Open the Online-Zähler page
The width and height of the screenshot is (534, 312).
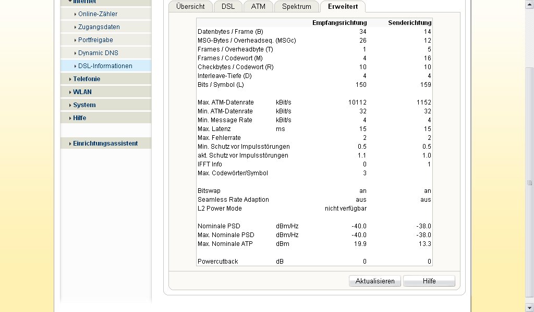point(98,14)
